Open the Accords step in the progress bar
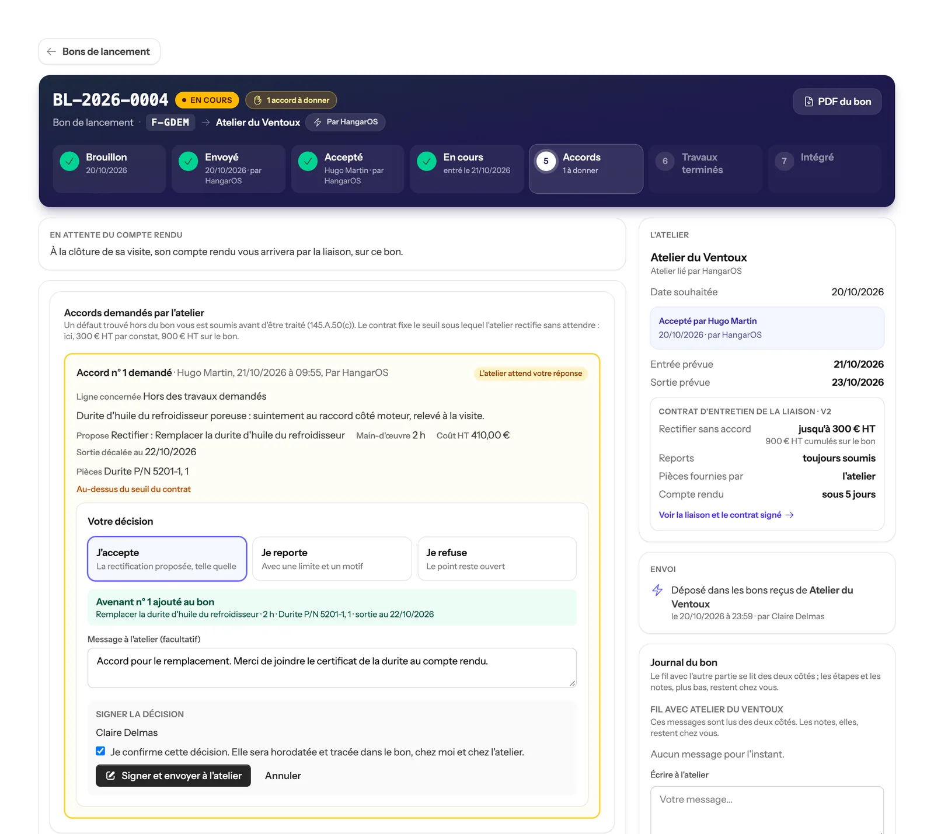Viewport: 934px width, 834px height. pos(586,169)
